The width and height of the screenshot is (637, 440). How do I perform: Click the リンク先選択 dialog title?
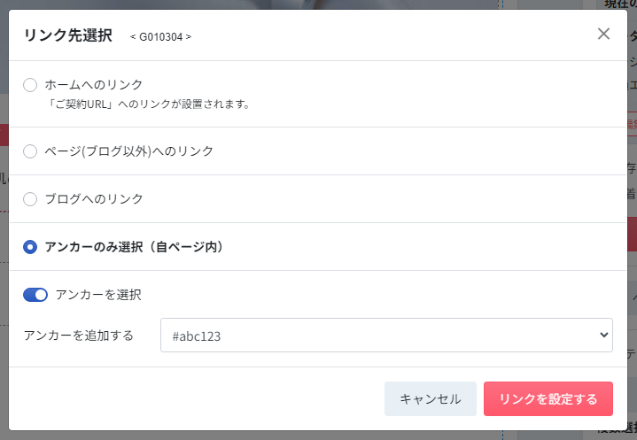coord(68,35)
